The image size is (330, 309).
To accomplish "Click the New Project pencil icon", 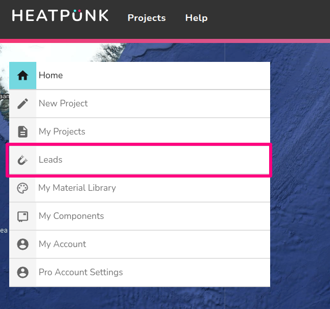I will 23,104.
